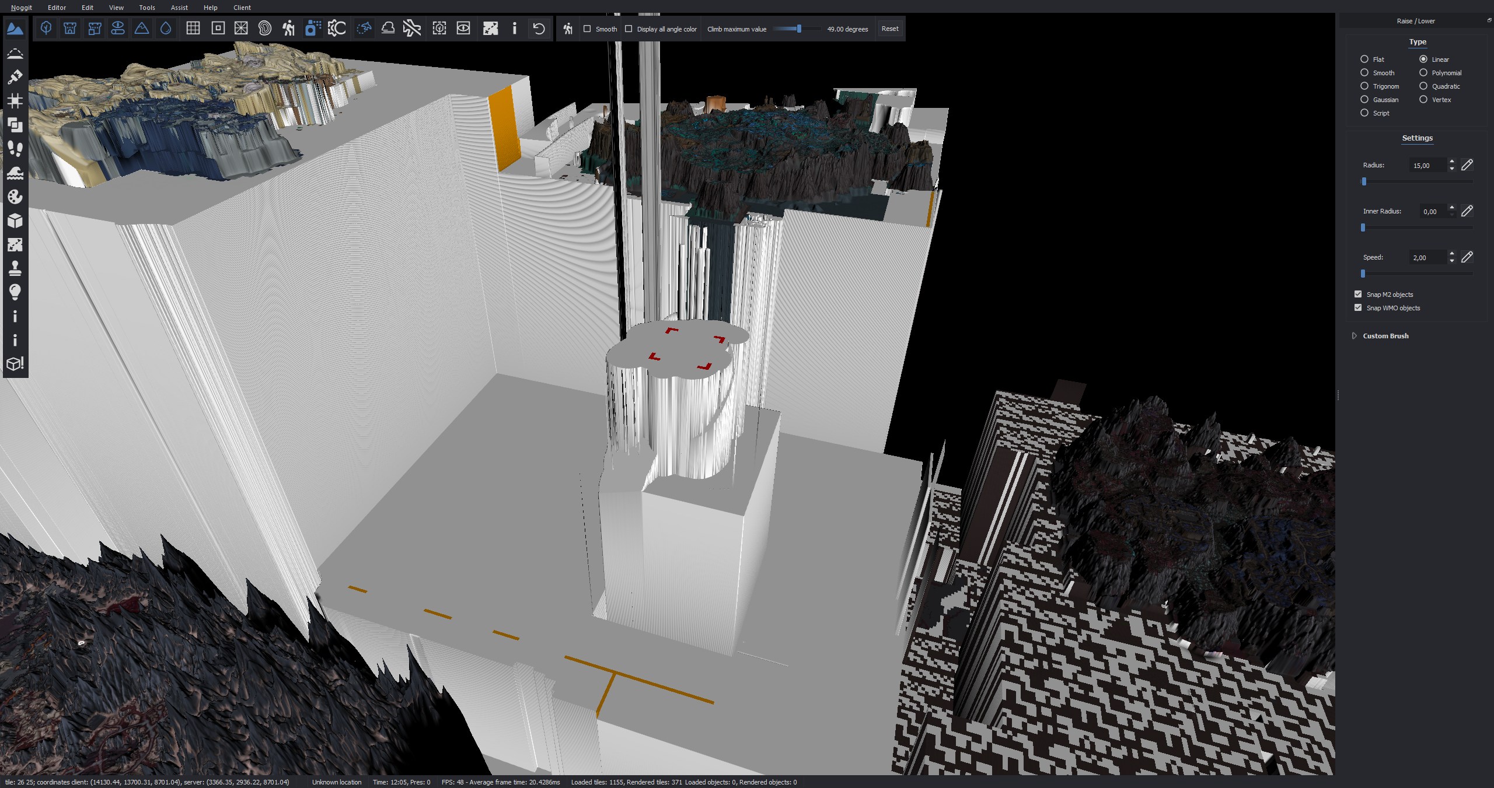Select the stamp tool in sidebar

(x=15, y=268)
